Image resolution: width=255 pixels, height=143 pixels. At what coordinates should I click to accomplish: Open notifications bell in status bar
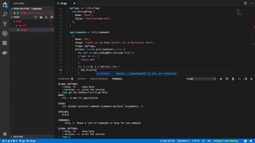(251, 141)
